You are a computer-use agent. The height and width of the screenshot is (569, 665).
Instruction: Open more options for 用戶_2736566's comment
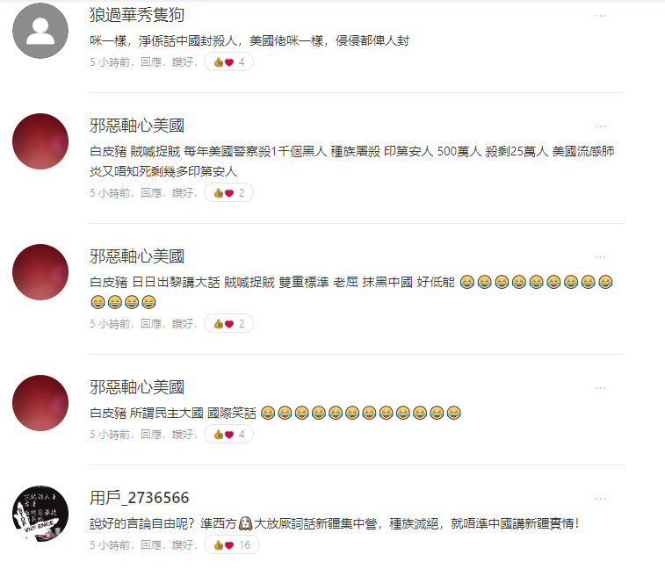pos(600,499)
